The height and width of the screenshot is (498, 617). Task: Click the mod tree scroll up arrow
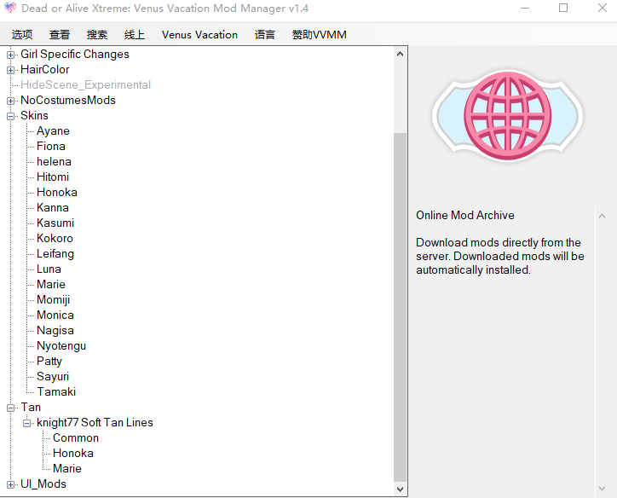tap(401, 54)
